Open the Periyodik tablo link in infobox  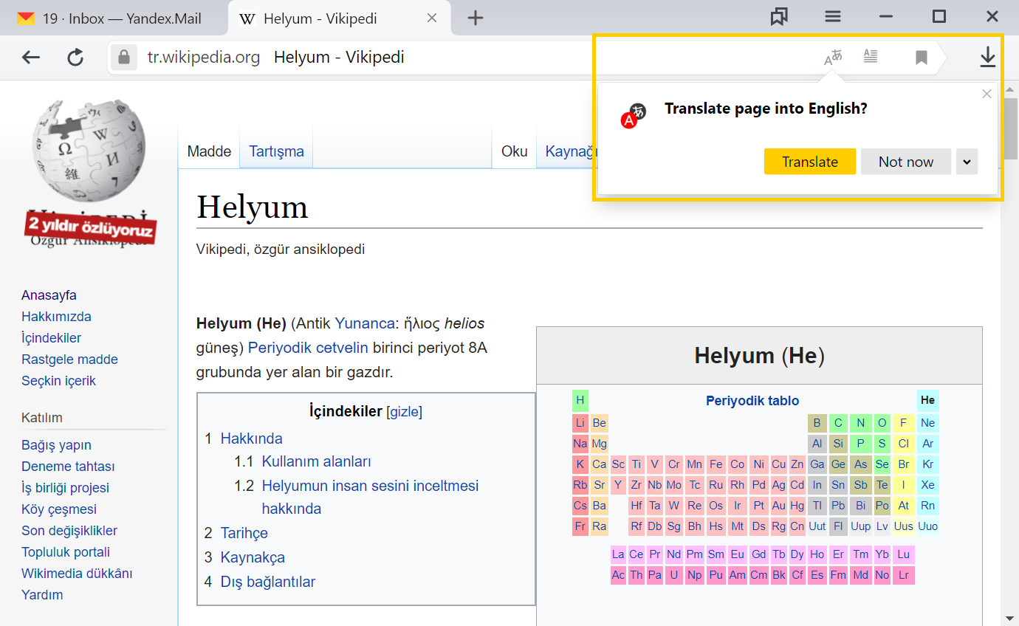pos(752,401)
